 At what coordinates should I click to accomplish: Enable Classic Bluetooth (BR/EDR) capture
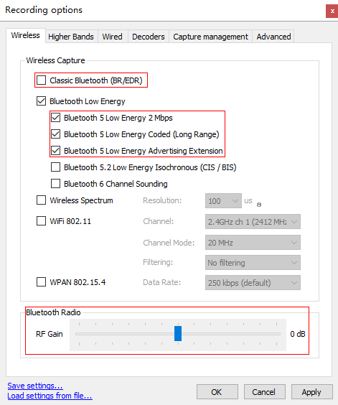click(42, 80)
